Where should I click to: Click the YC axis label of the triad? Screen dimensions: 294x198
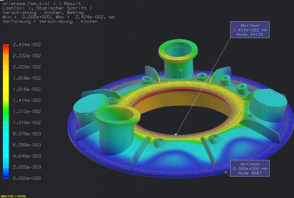click(x=190, y=76)
